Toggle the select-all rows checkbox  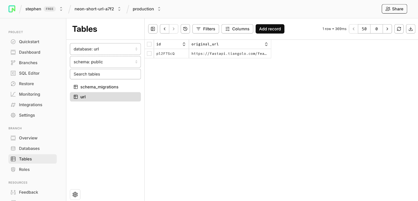(149, 44)
